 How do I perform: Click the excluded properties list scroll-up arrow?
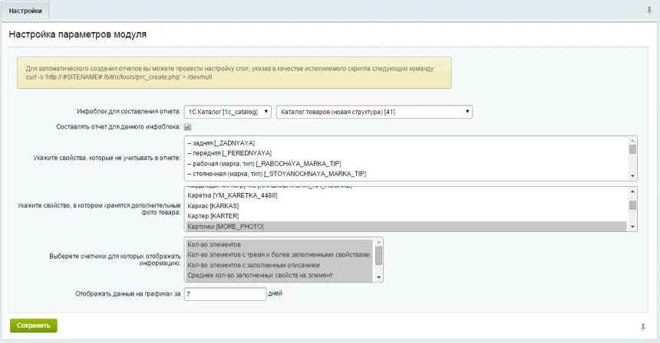coord(632,141)
